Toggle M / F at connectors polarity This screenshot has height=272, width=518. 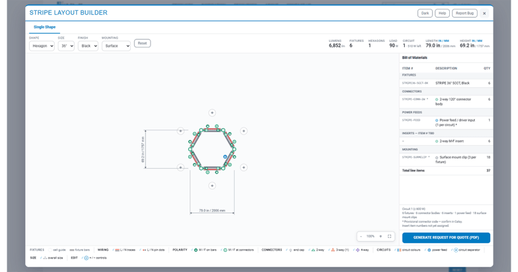(237, 250)
